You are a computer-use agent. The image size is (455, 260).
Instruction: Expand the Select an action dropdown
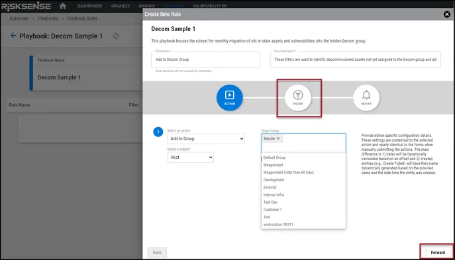[206, 138]
